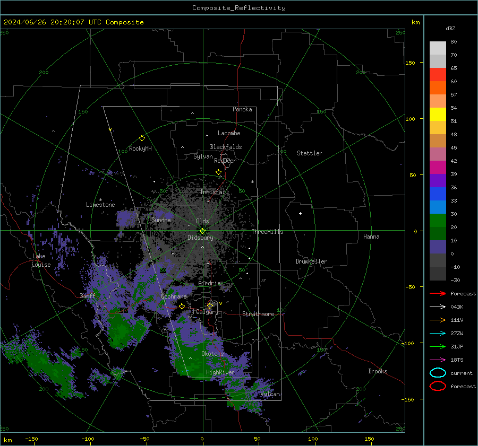Click the Blackfalds city label

point(226,147)
